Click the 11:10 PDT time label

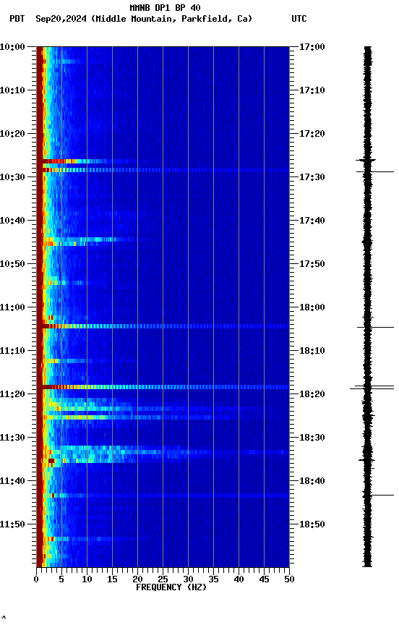click(x=12, y=351)
